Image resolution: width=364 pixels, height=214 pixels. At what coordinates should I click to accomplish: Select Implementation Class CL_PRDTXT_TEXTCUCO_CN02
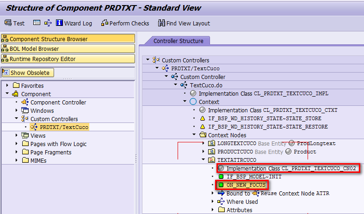coord(291,168)
